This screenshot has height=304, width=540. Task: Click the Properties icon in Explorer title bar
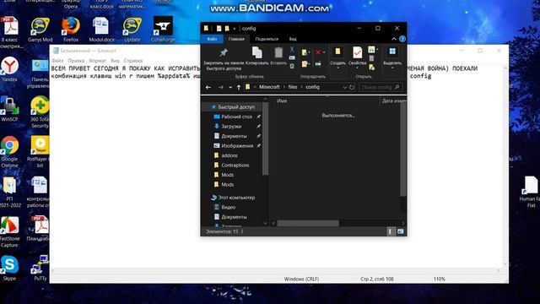[x=219, y=29]
